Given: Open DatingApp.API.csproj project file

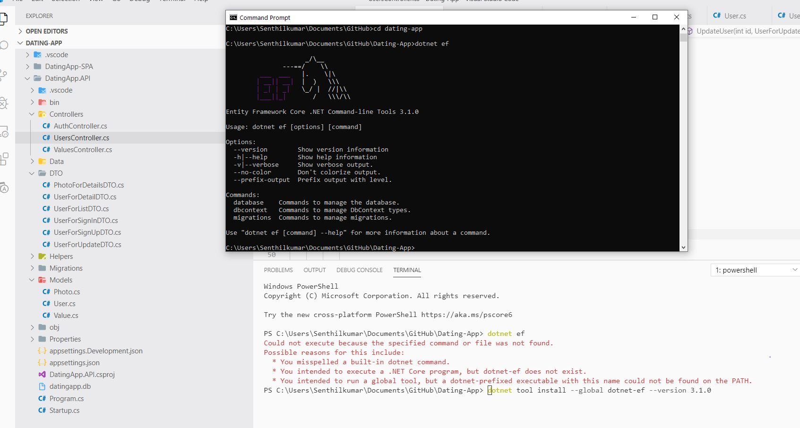Looking at the screenshot, I should coord(82,375).
